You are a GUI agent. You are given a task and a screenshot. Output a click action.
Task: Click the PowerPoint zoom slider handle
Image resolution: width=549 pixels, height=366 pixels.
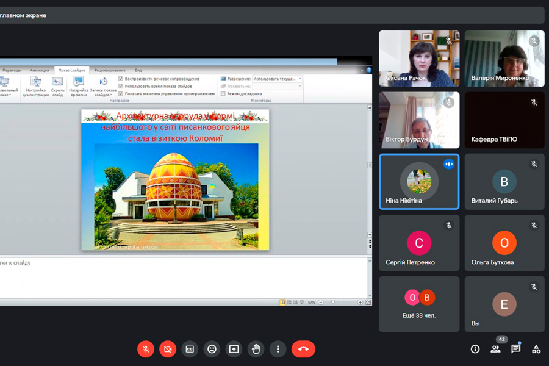click(333, 302)
